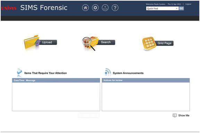
Task: Open the Help question mark icon
Action: click(x=115, y=8)
